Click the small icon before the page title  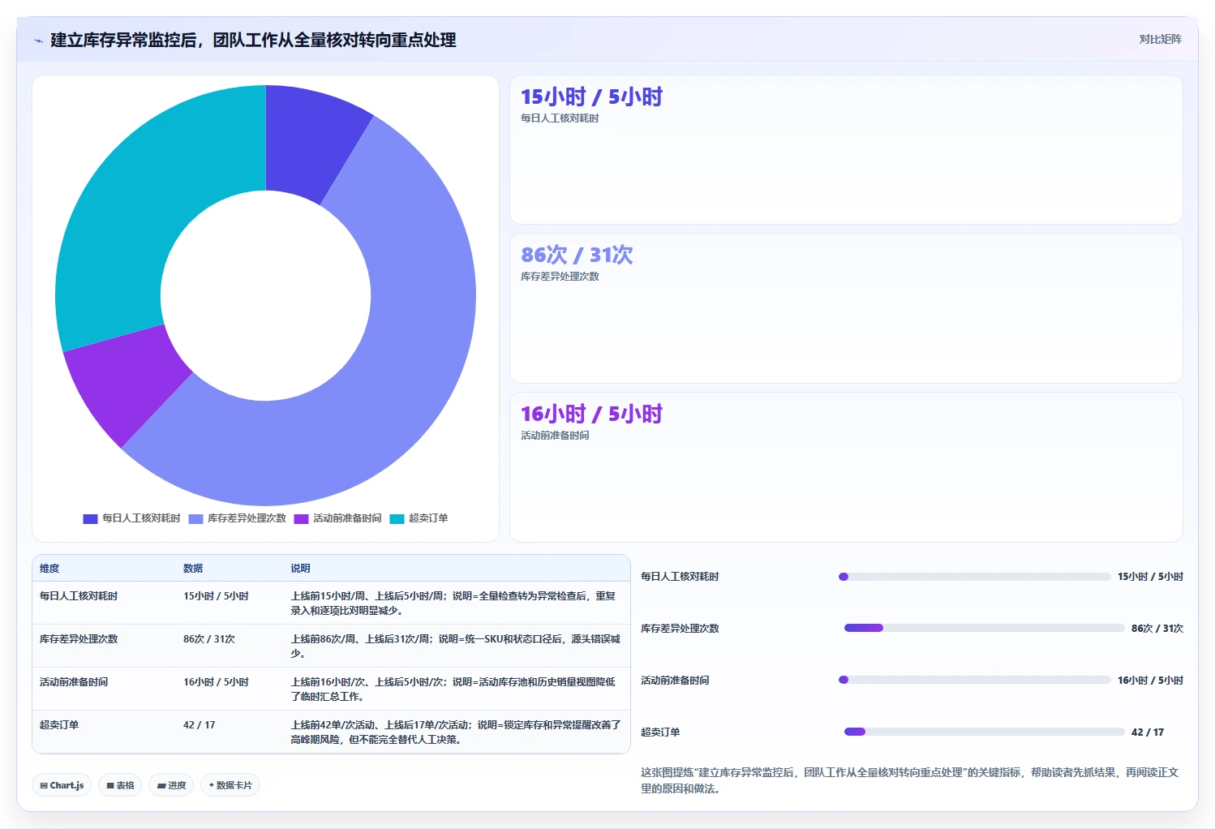click(x=38, y=41)
